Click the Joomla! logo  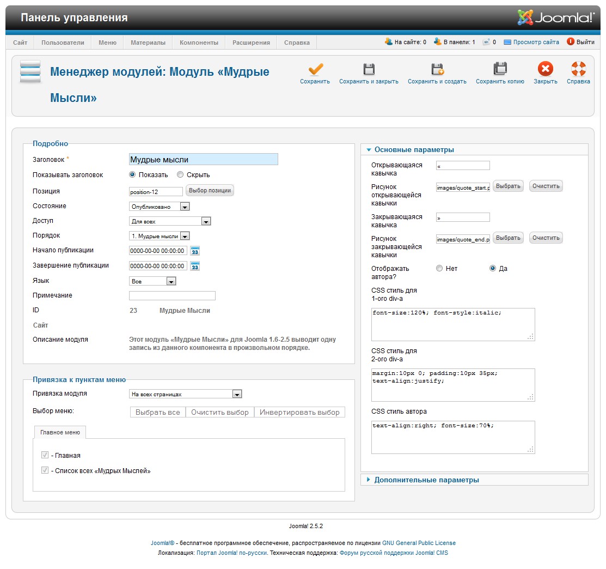pyautogui.click(x=555, y=17)
